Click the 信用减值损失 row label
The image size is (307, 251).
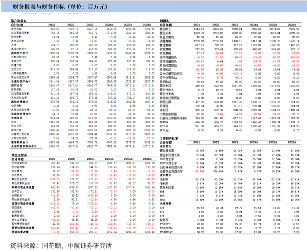168,61
